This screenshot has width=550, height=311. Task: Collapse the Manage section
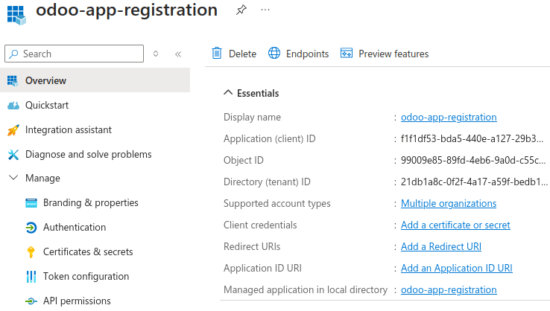click(13, 179)
